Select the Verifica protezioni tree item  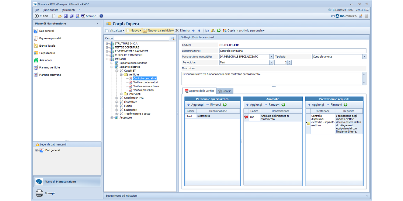pos(143,90)
